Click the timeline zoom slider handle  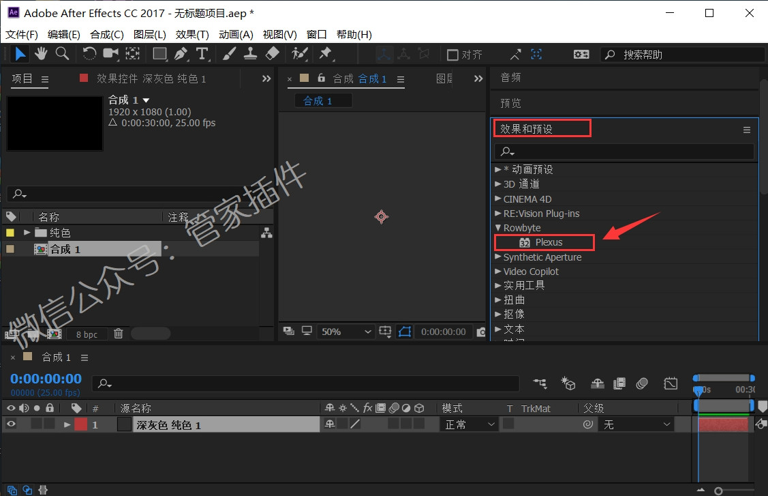[718, 491]
